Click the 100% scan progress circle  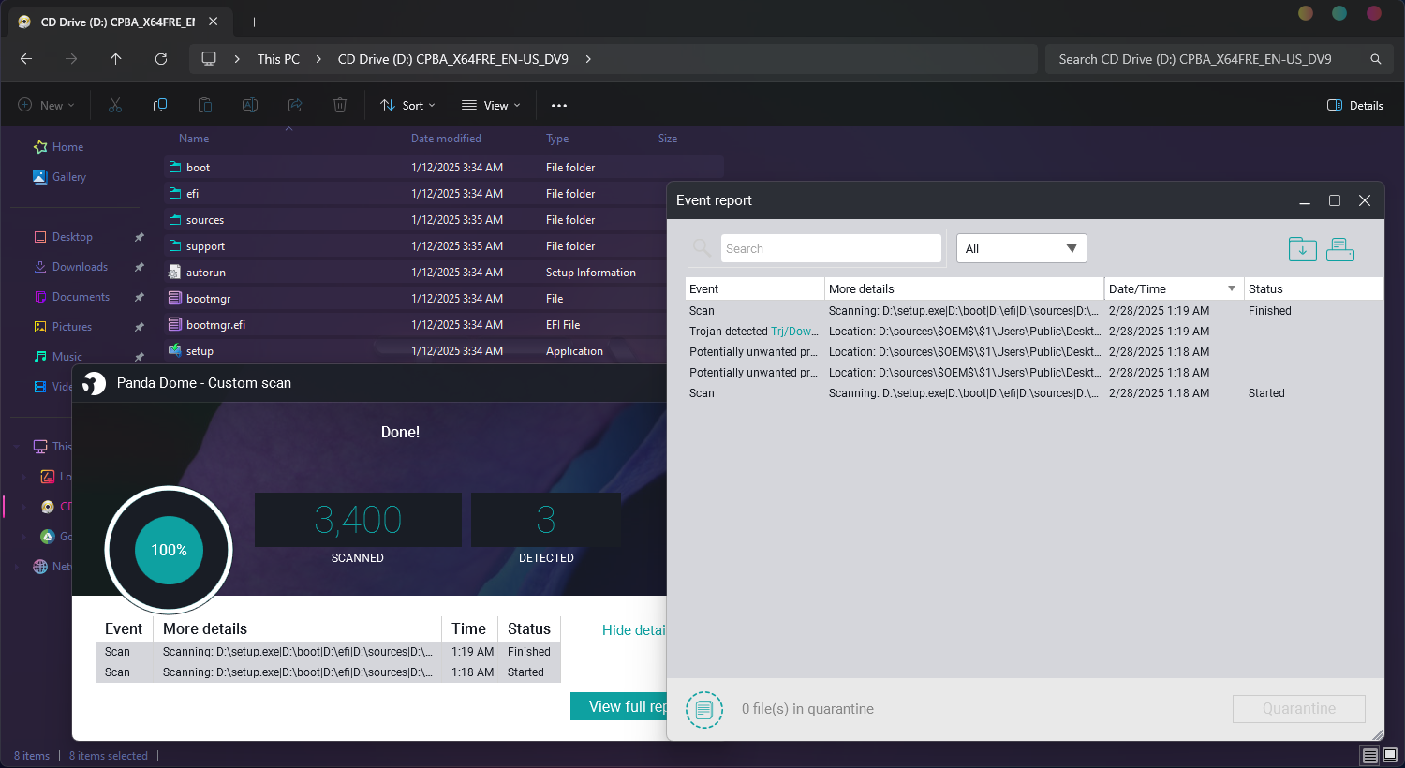[169, 550]
